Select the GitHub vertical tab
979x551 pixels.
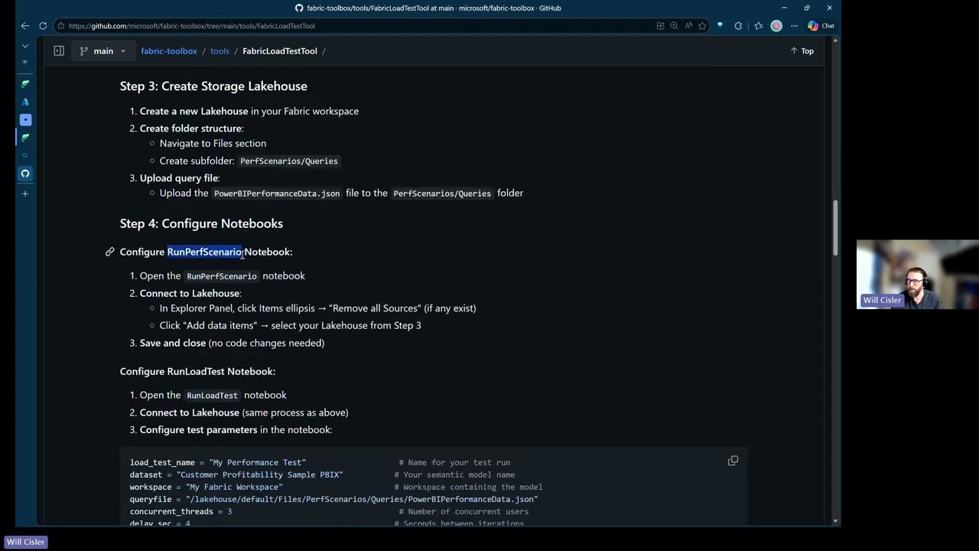[25, 174]
